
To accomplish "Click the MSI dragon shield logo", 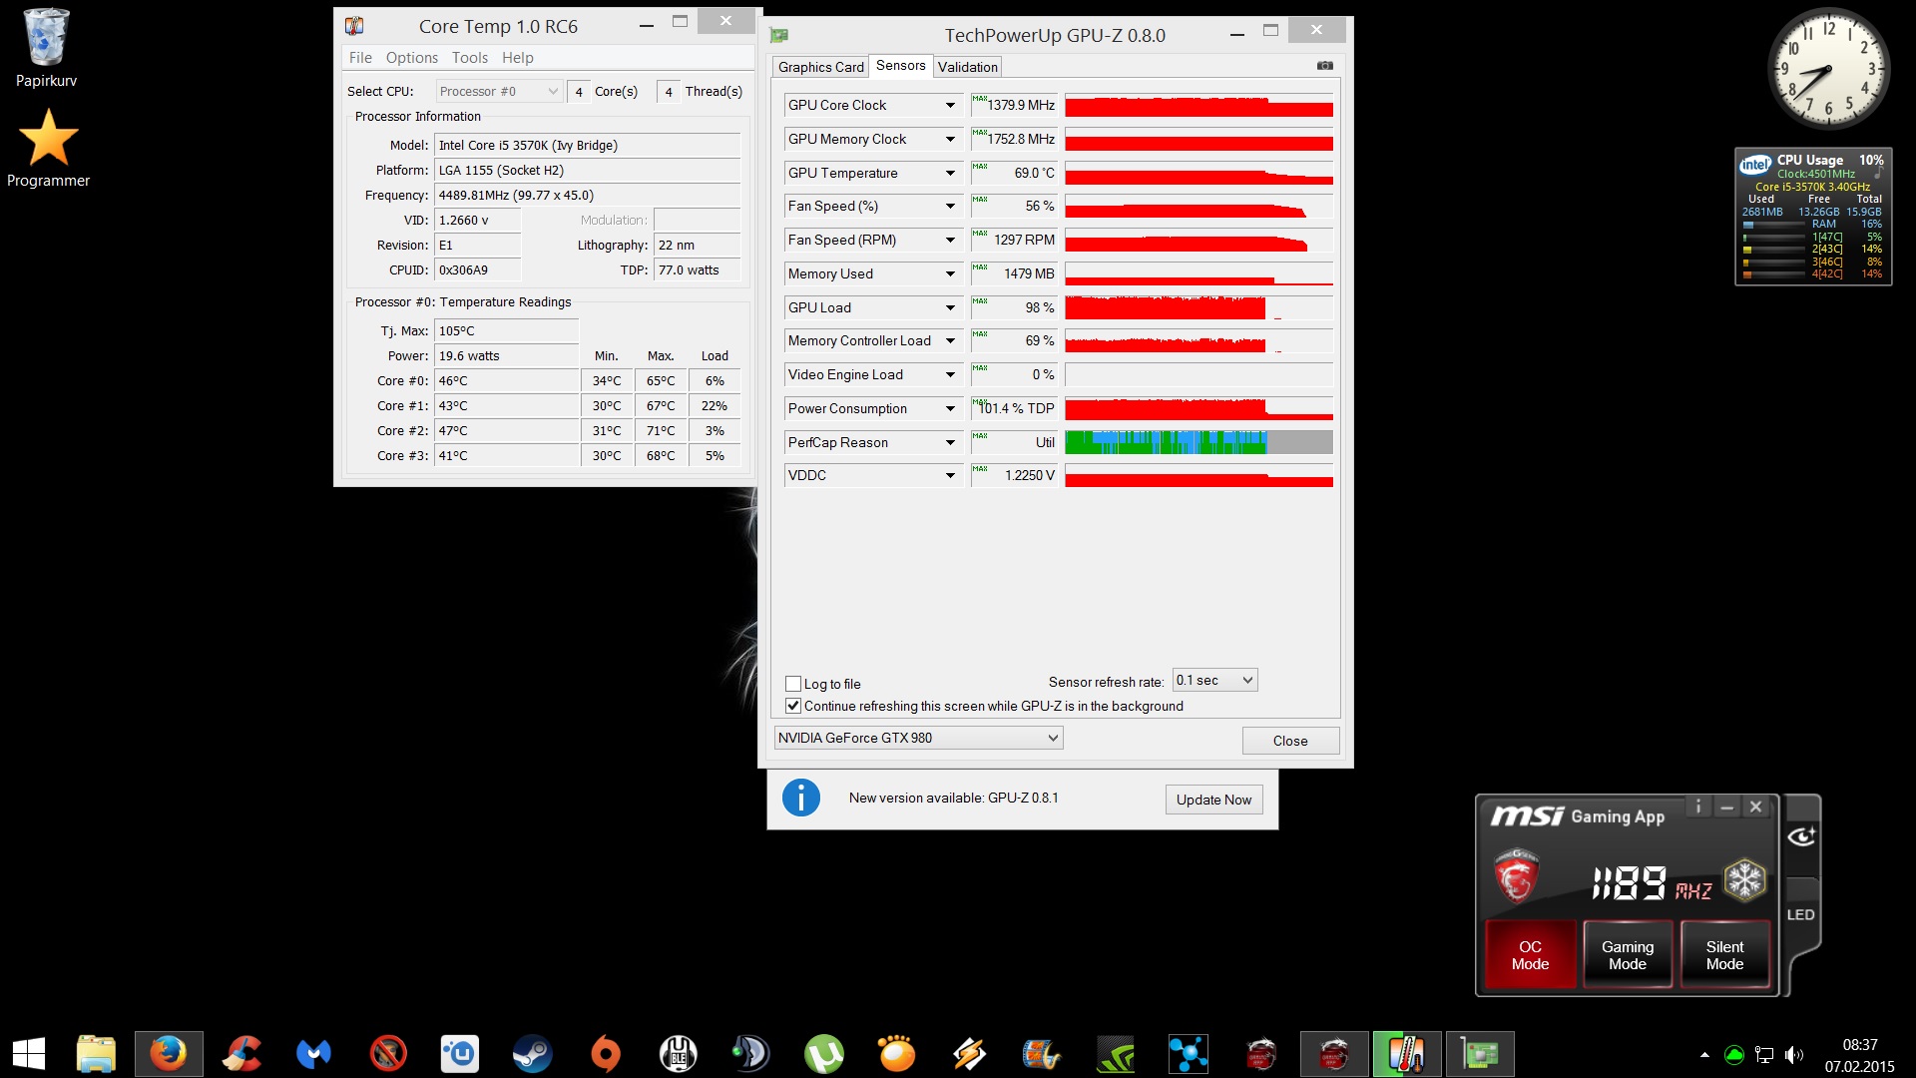I will 1516,876.
